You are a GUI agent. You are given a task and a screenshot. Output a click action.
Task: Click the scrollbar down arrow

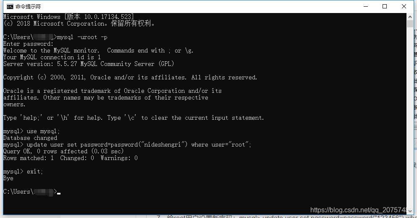tap(410, 211)
